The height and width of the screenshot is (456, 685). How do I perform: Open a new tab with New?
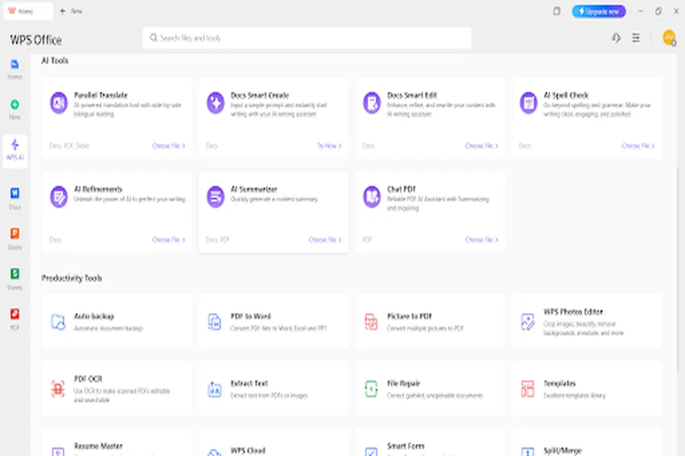pyautogui.click(x=71, y=11)
